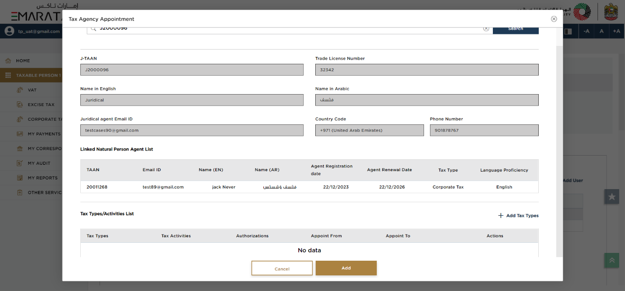The image size is (625, 291).
Task: Click the Add User link behind dialog
Action: (573, 180)
